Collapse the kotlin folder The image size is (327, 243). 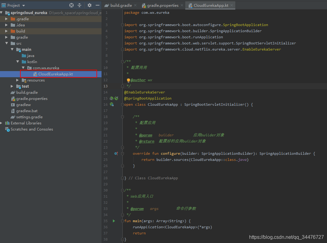[x=17, y=62]
